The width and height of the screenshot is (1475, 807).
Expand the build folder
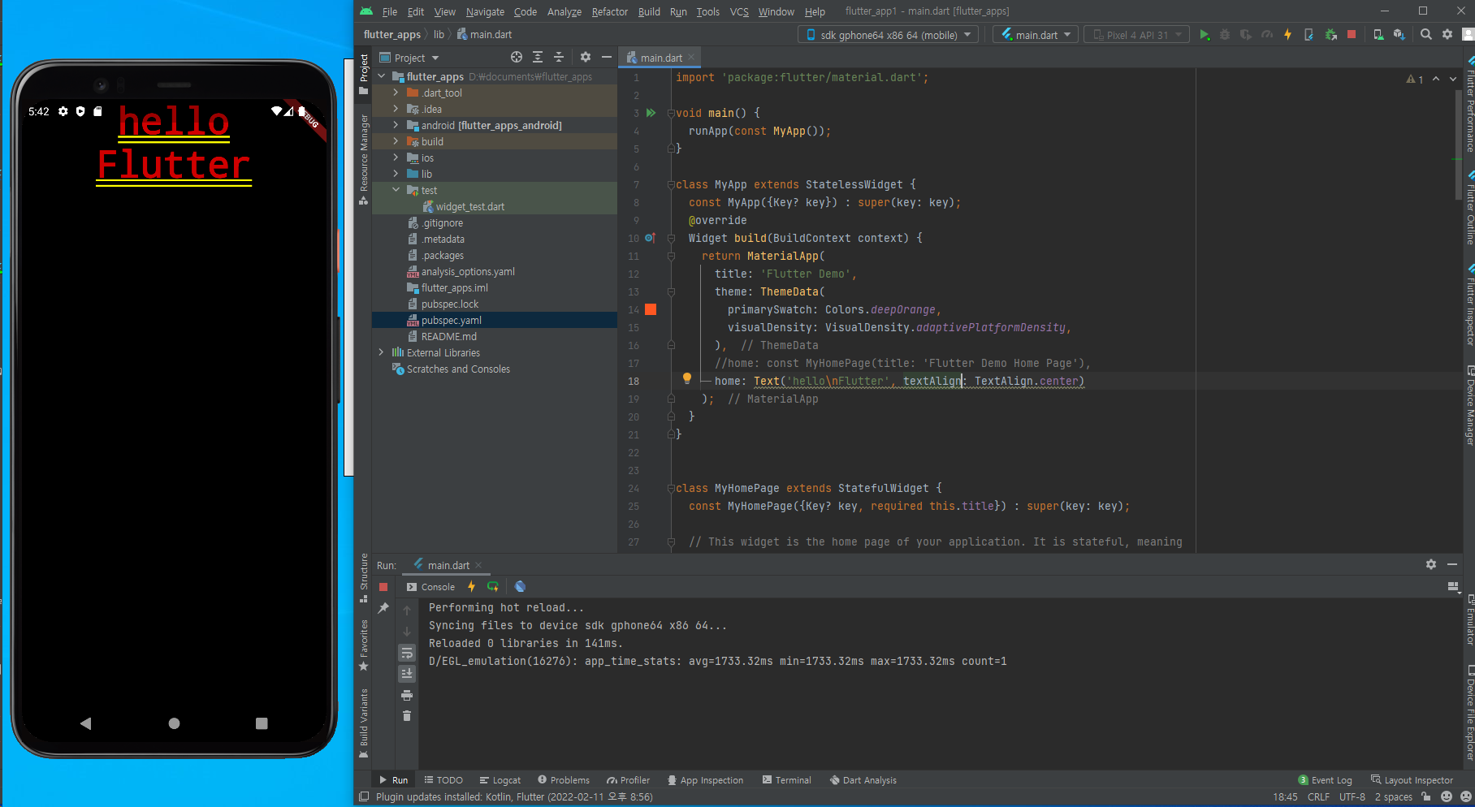coord(396,141)
